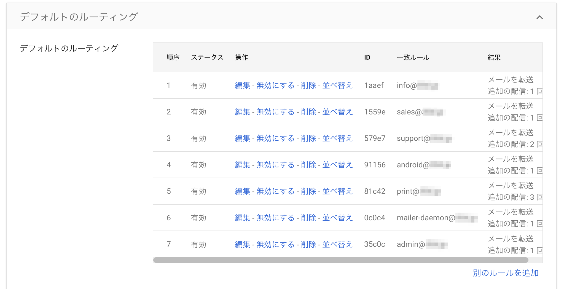Disable the rule with ID 81c42
This screenshot has width=564, height=289.
pos(275,191)
